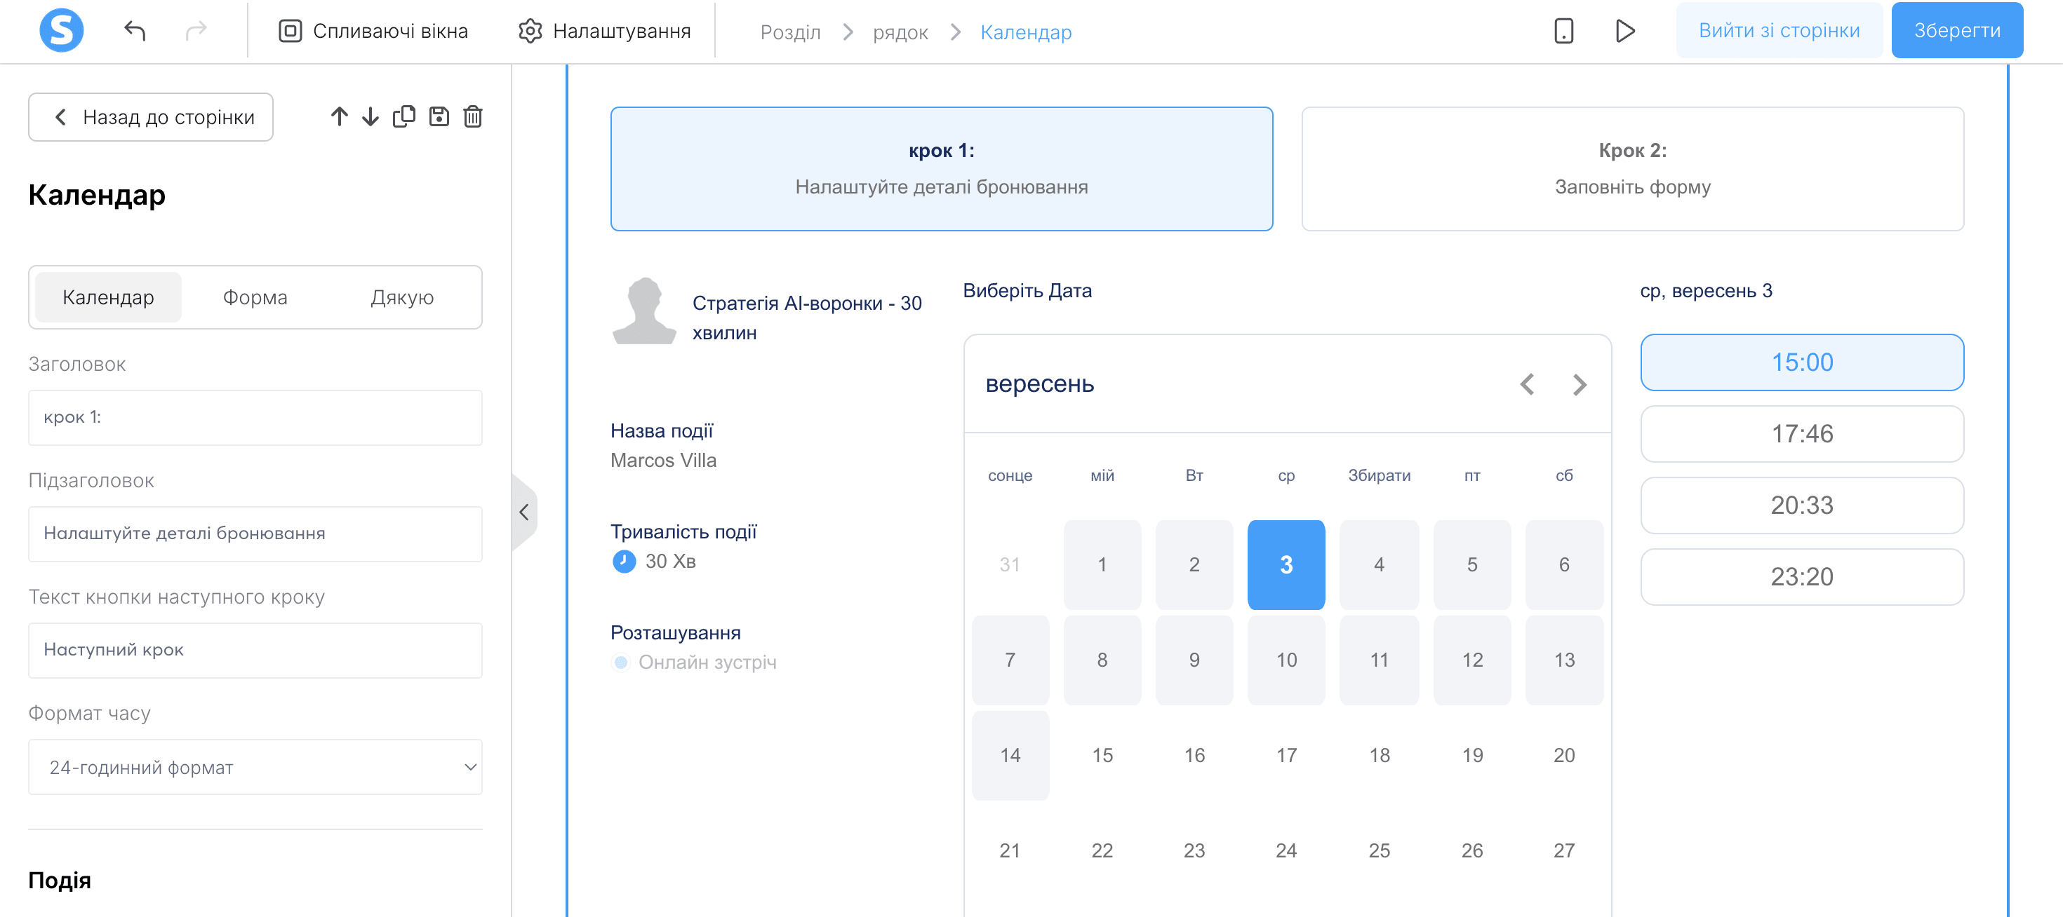Image resolution: width=2063 pixels, height=917 pixels.
Task: Delete element with trash icon
Action: (x=474, y=117)
